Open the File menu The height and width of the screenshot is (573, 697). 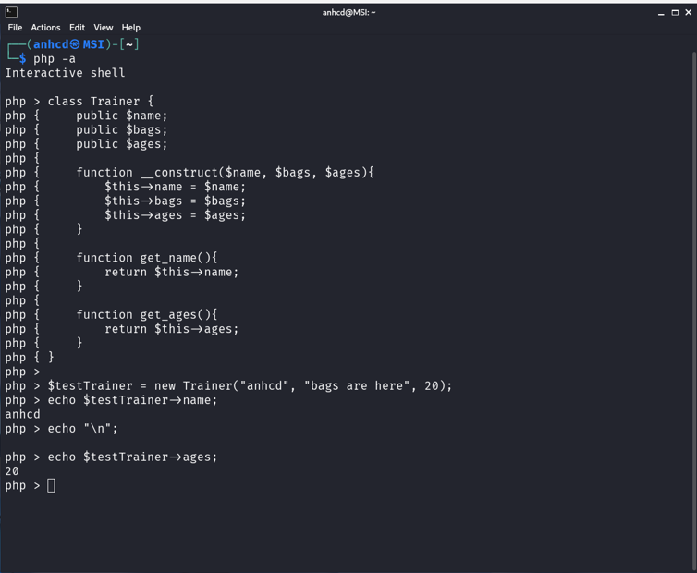15,28
